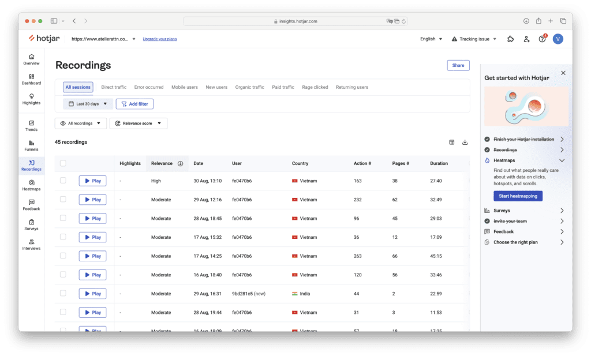Go to Funnels in the sidebar
The width and height of the screenshot is (591, 356).
pos(31,145)
